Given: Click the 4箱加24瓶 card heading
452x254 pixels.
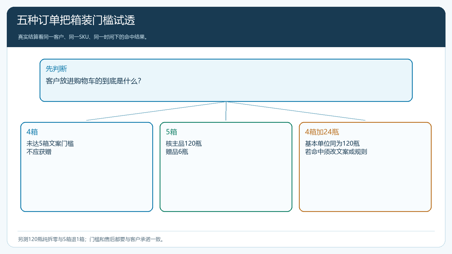Looking at the screenshot, I should 322,132.
